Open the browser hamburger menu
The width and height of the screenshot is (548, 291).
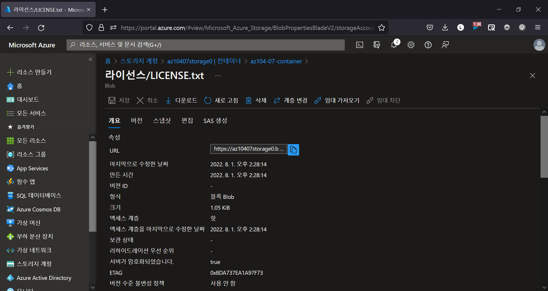click(x=538, y=28)
